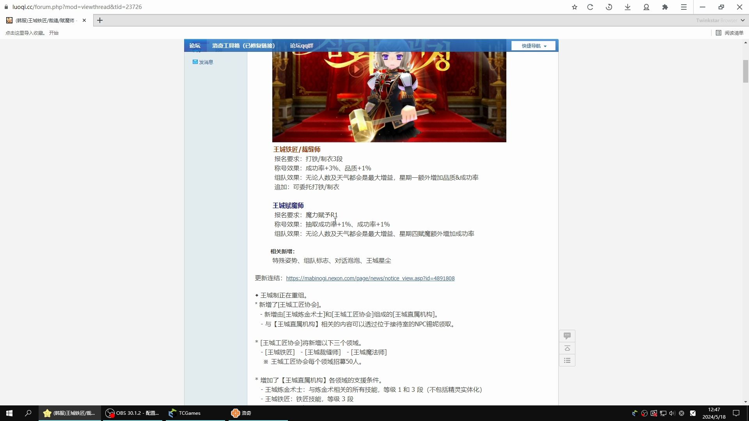749x421 pixels.
Task: Send a message via 发消息 link
Action: click(x=203, y=62)
